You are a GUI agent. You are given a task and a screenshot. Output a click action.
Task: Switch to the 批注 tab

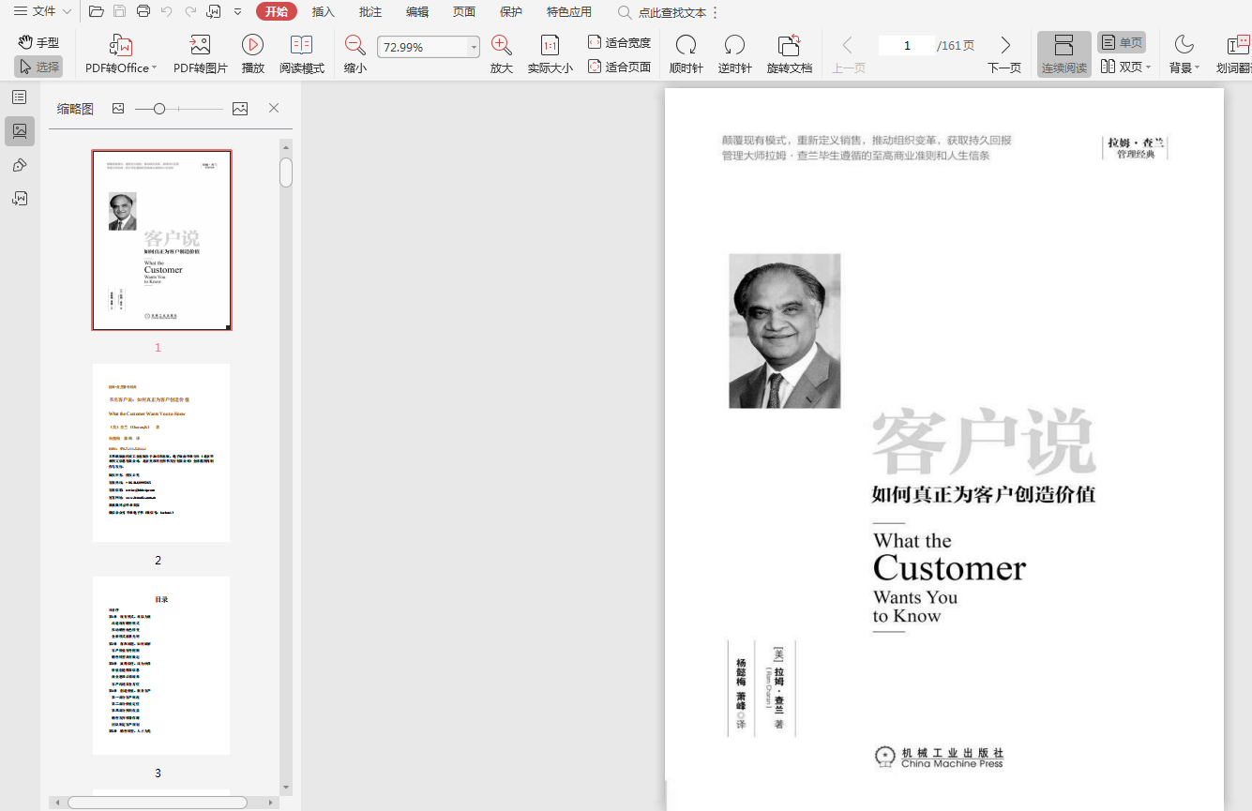click(370, 12)
